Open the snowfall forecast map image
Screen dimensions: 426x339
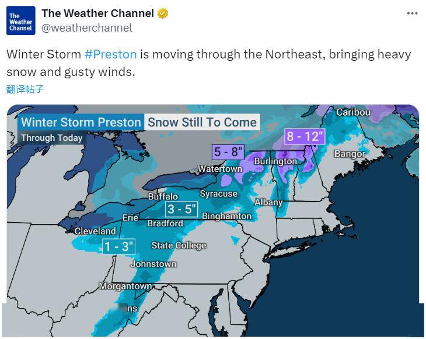pos(213,221)
